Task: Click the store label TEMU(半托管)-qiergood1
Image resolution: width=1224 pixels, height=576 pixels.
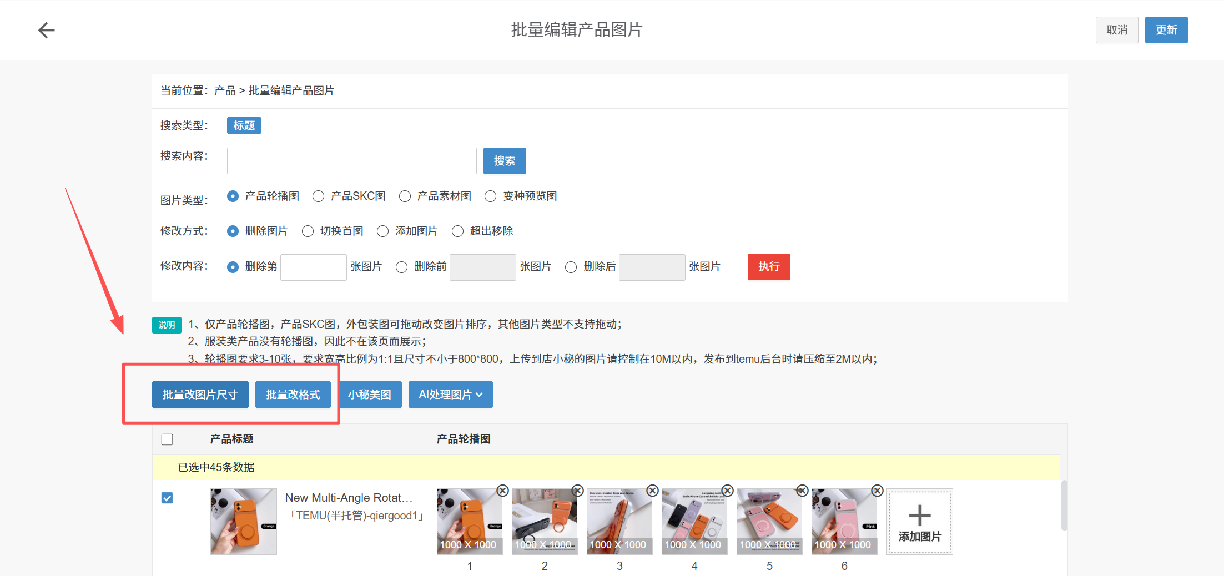Action: click(x=356, y=516)
